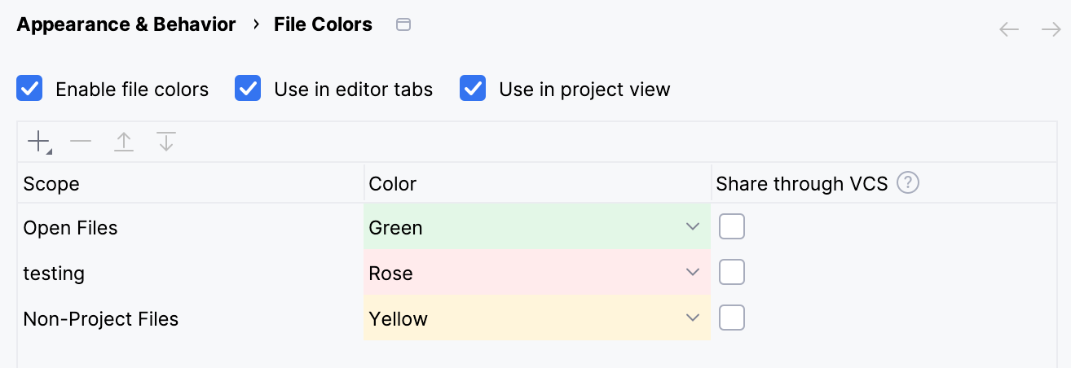
Task: Disable the Enable file colors checkbox
Action: 30,88
